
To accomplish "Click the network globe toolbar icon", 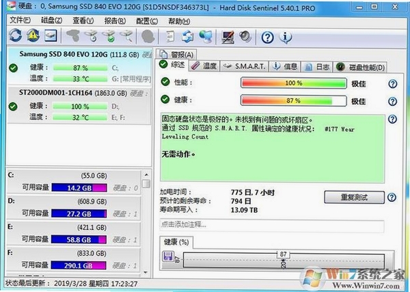I will pos(206,36).
